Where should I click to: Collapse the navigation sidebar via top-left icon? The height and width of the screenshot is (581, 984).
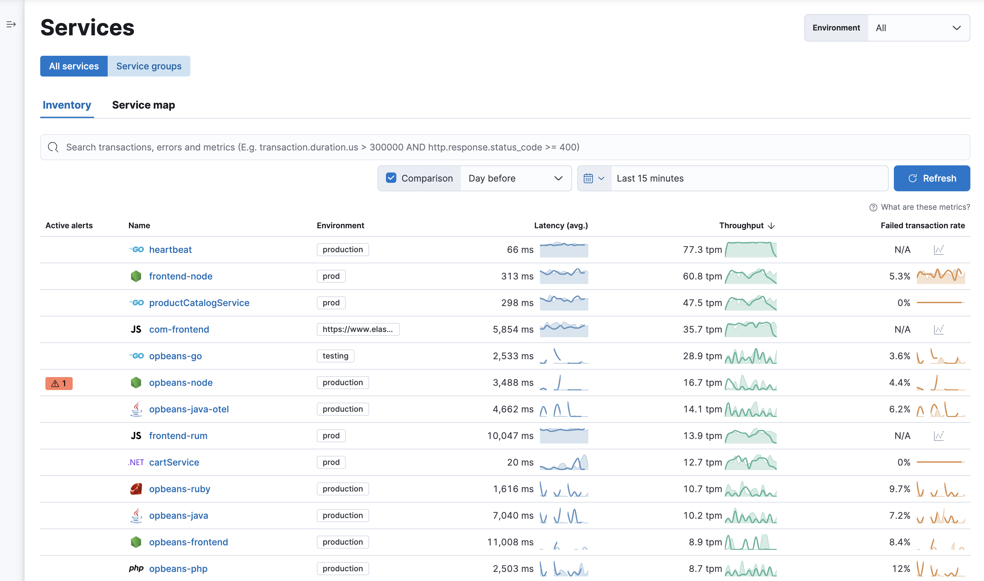click(x=11, y=24)
